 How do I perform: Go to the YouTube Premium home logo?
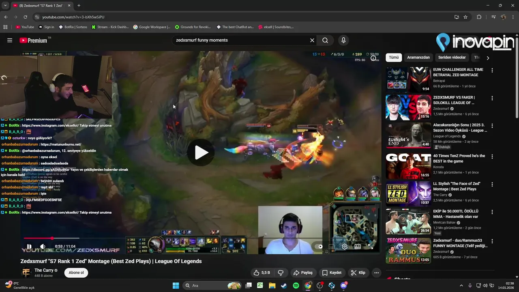(33, 40)
